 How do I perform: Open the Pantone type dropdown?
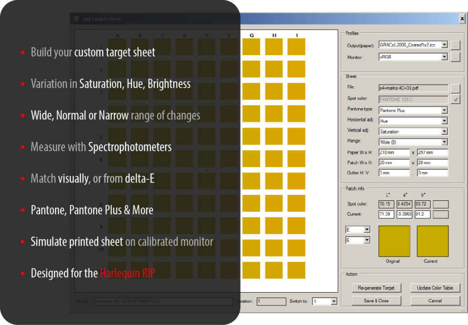tap(444, 110)
